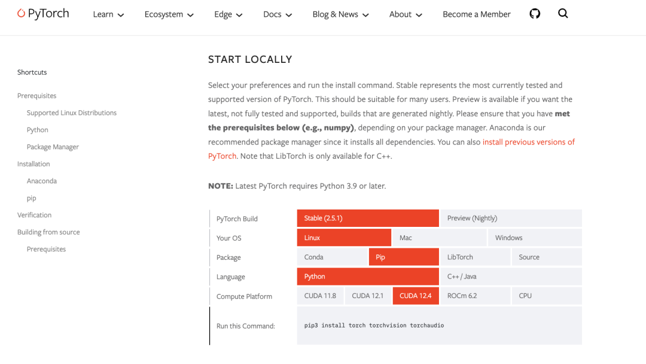Choose Windows as your OS
The height and width of the screenshot is (364, 646).
click(534, 238)
